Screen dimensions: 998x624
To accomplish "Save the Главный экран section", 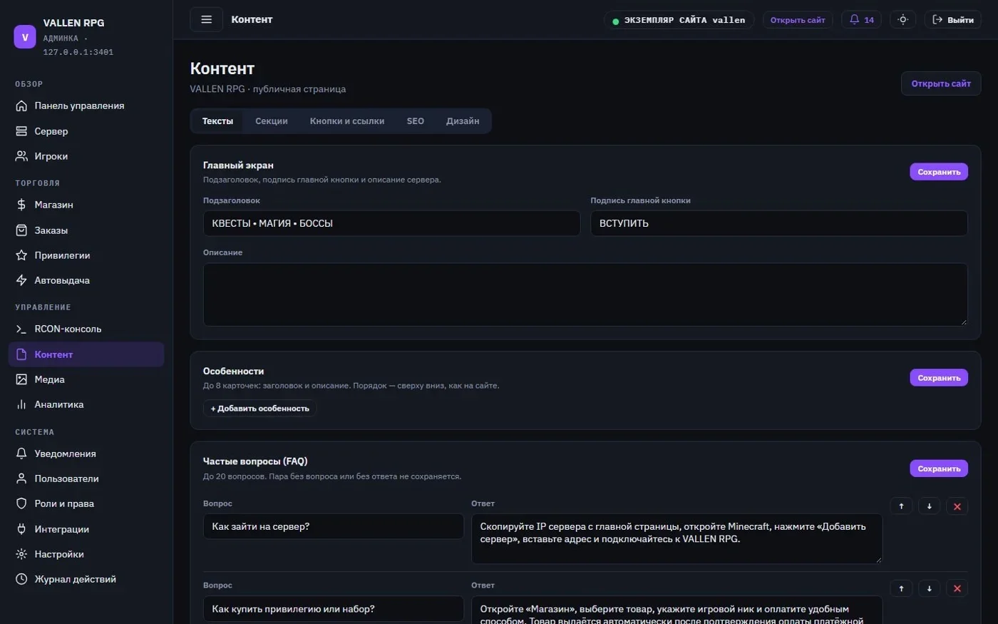I will (939, 172).
